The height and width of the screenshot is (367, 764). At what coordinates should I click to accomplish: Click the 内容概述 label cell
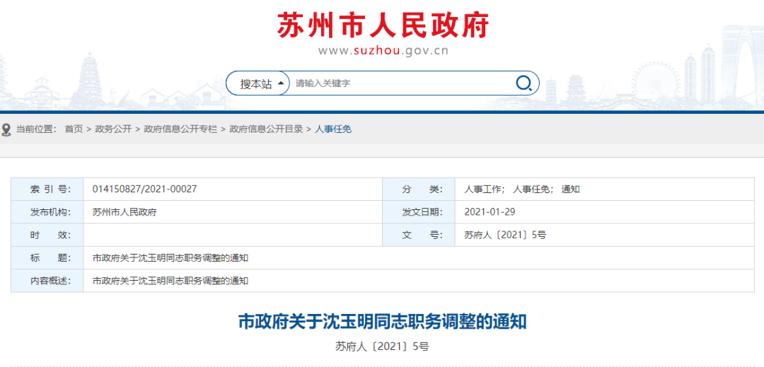(47, 281)
